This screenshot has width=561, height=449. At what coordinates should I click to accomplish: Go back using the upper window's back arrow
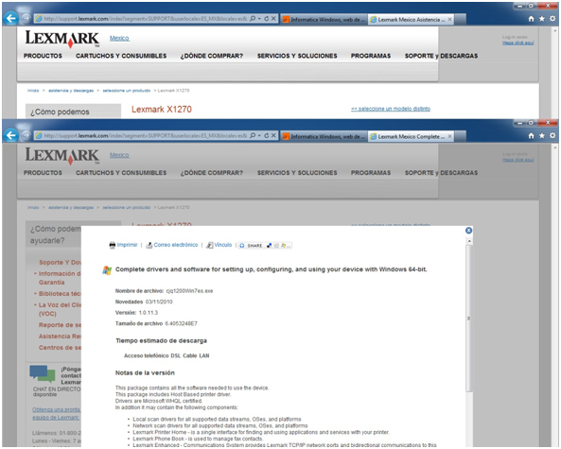tap(11, 18)
